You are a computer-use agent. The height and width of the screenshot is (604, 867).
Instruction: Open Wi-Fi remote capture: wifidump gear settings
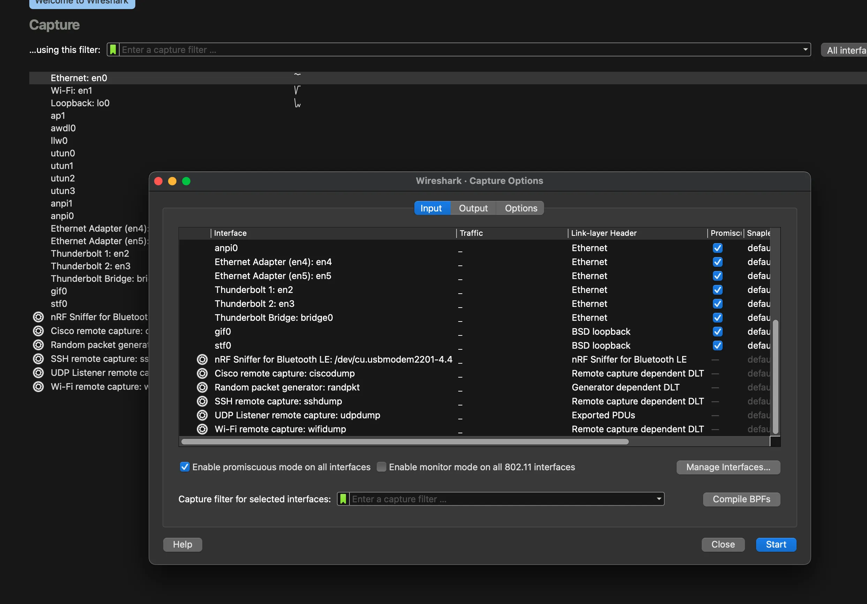click(202, 429)
